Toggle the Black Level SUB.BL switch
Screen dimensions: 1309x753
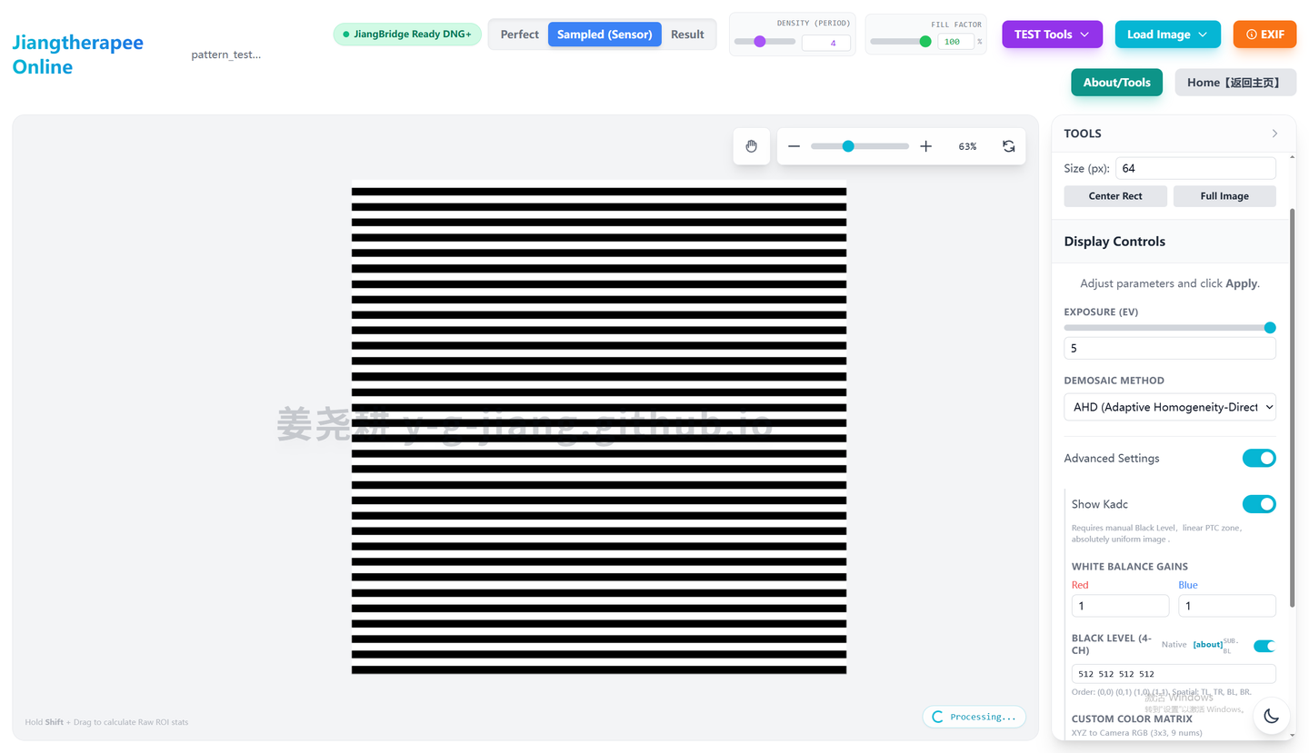[1264, 646]
